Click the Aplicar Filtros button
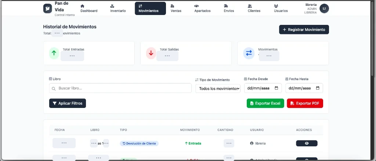376x161 pixels. tap(68, 103)
